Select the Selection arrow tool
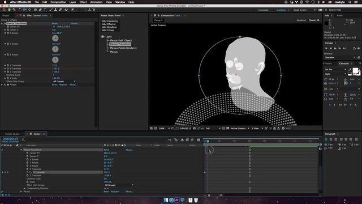 tap(4, 10)
